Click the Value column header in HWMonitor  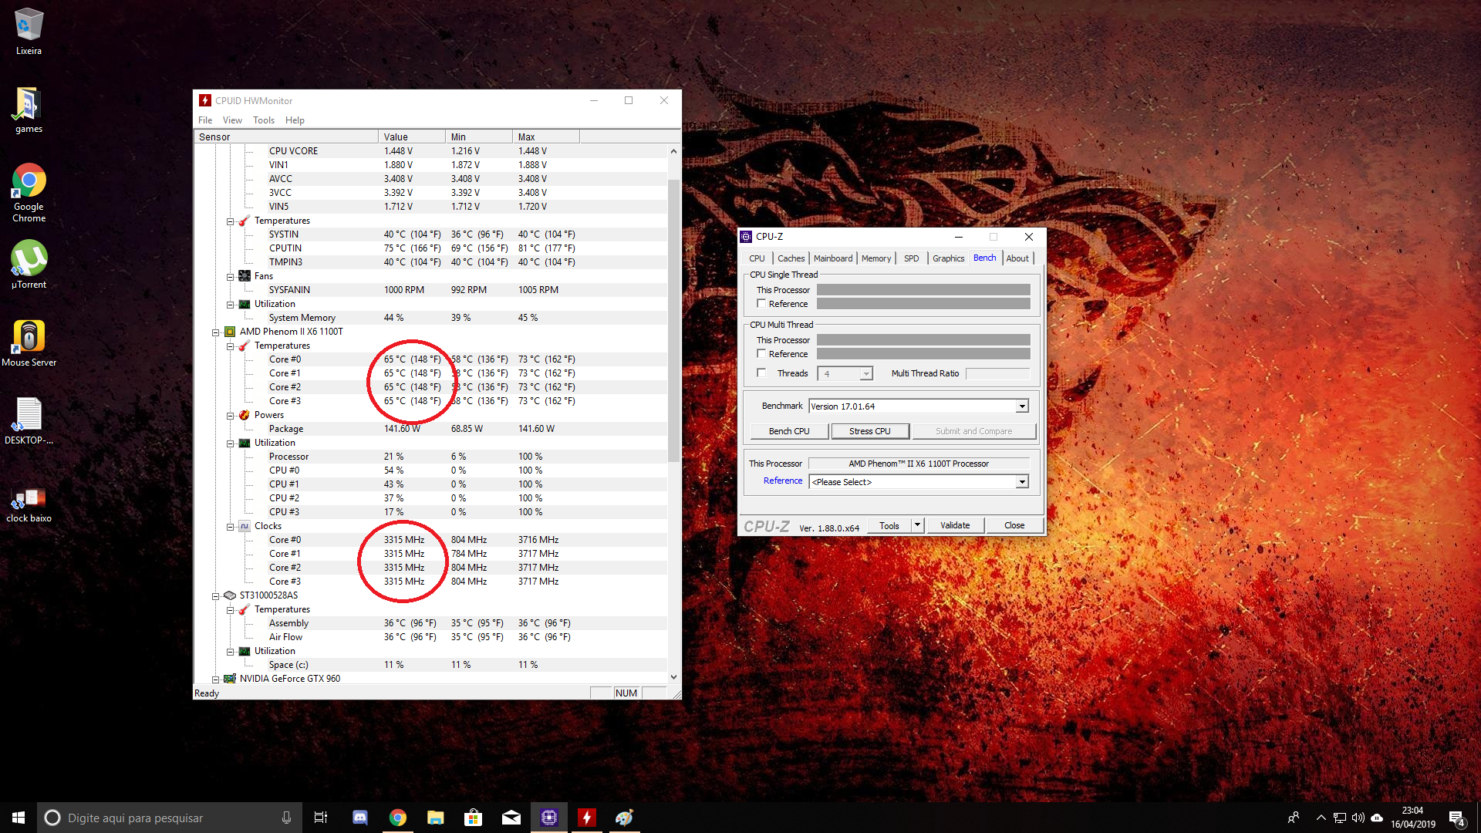tap(412, 137)
